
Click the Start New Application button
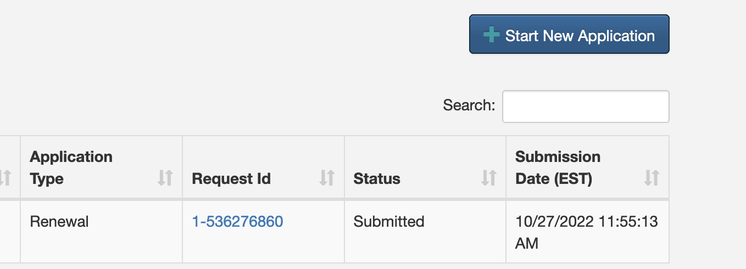click(569, 34)
